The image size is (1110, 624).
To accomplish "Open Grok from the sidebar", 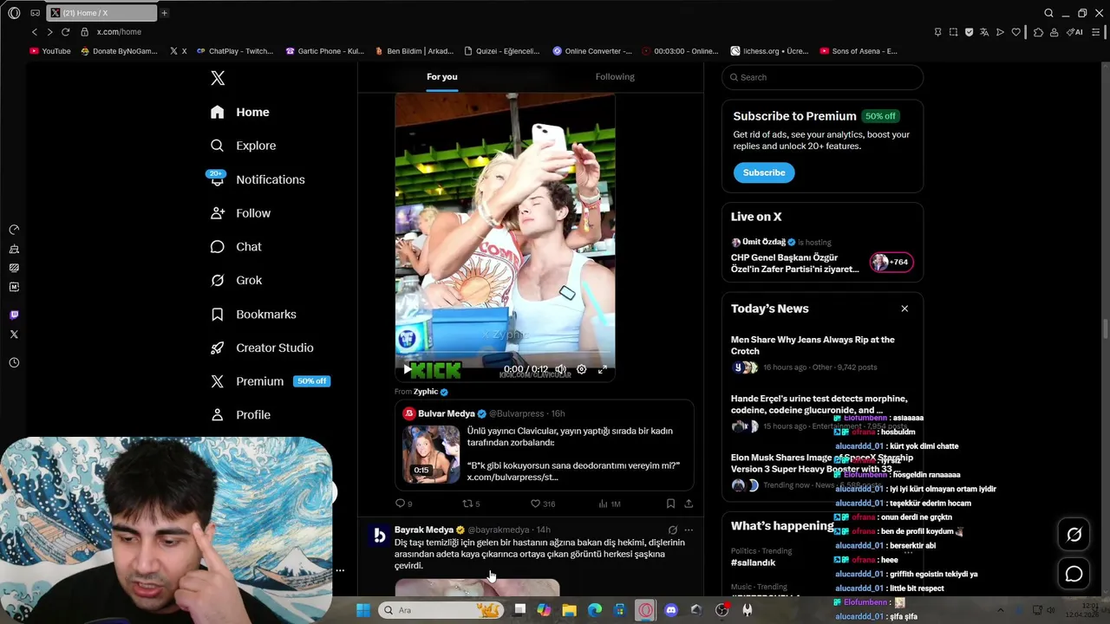I will tap(236, 280).
